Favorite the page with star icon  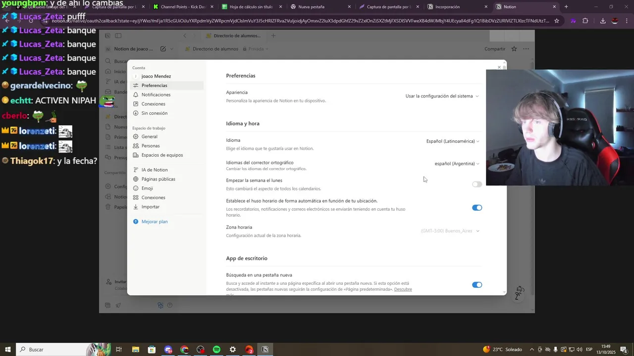tap(514, 49)
